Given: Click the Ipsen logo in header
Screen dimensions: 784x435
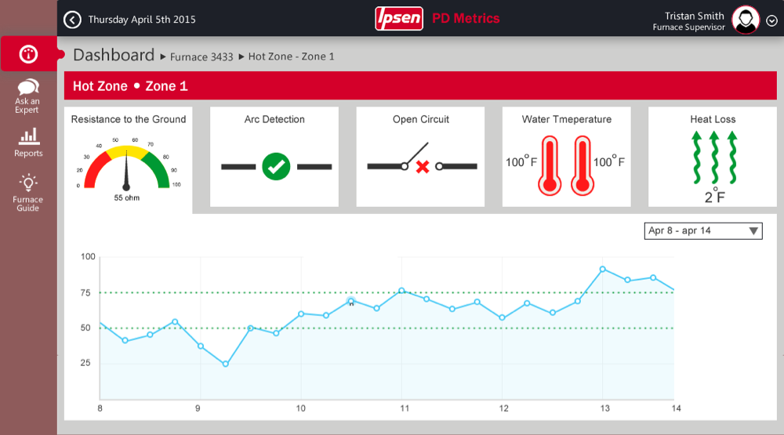Looking at the screenshot, I should tap(399, 19).
